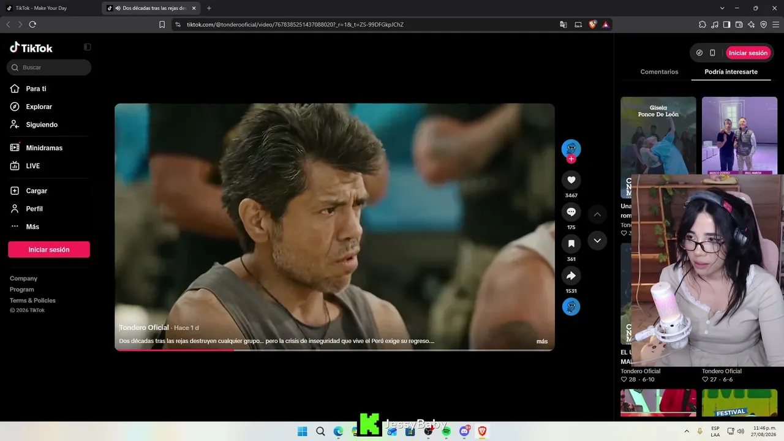Screen dimensions: 784x441
Task: Follow Tondero Oficial with the plus badge
Action: 571,159
